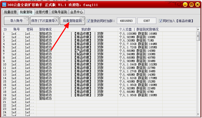Maximize the 360云盘 window
The height and width of the screenshot is (118, 202).
(191, 5)
